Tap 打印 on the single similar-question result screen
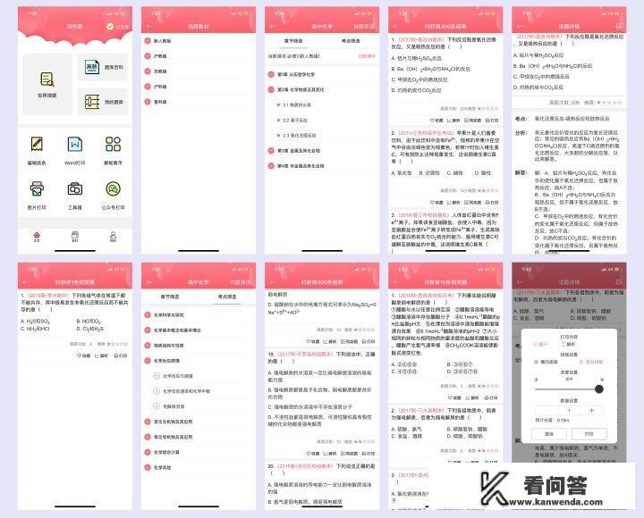 click(121, 355)
